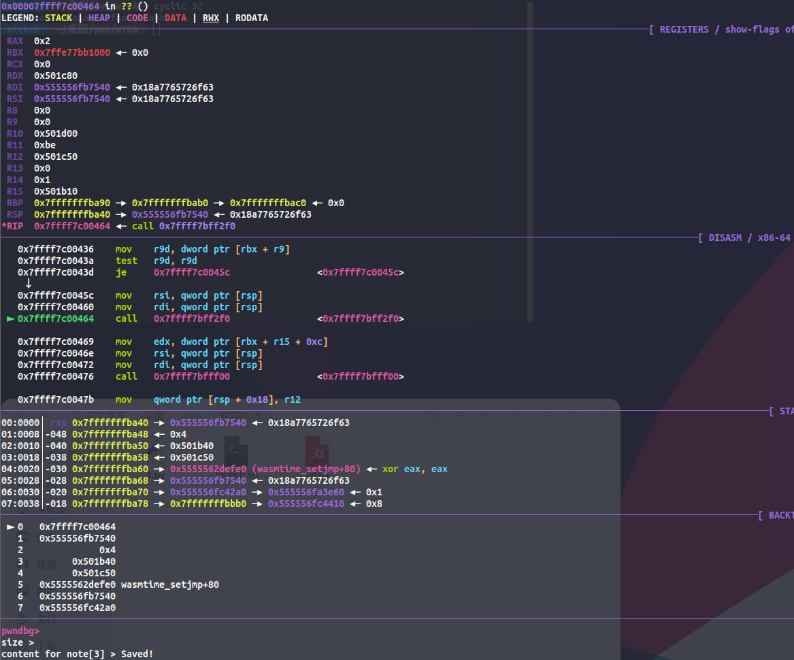Click 'call 0x7ffff7bff2f0' in RIP row

(184, 227)
